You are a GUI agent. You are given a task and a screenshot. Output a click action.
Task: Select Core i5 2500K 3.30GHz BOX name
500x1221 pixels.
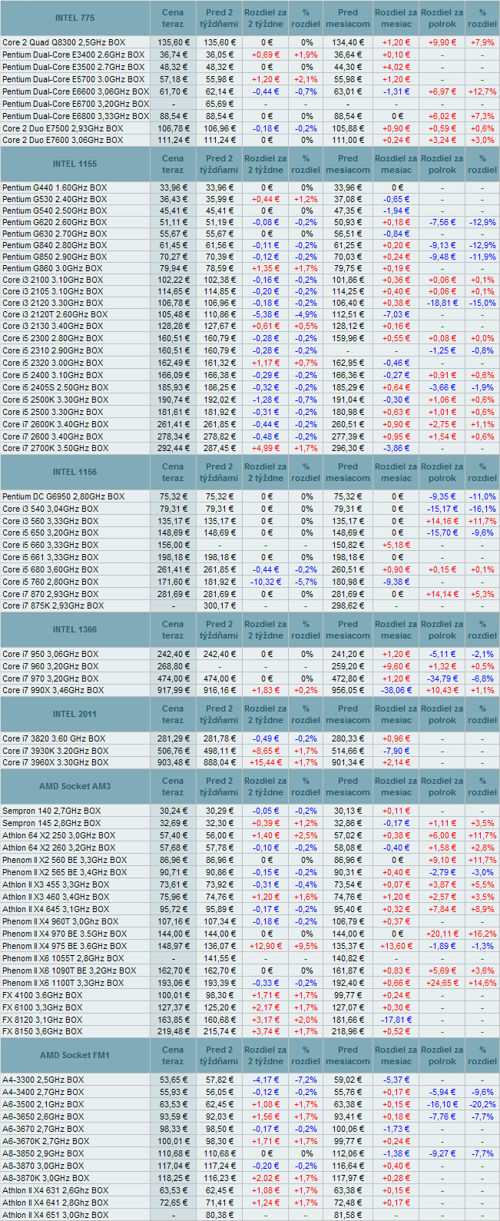click(x=55, y=400)
